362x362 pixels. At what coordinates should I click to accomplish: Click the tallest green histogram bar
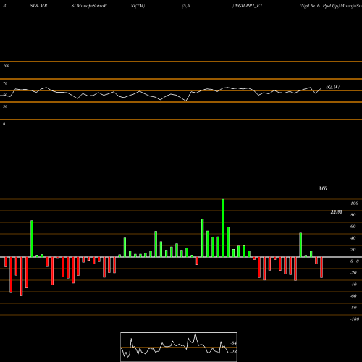tap(223, 228)
